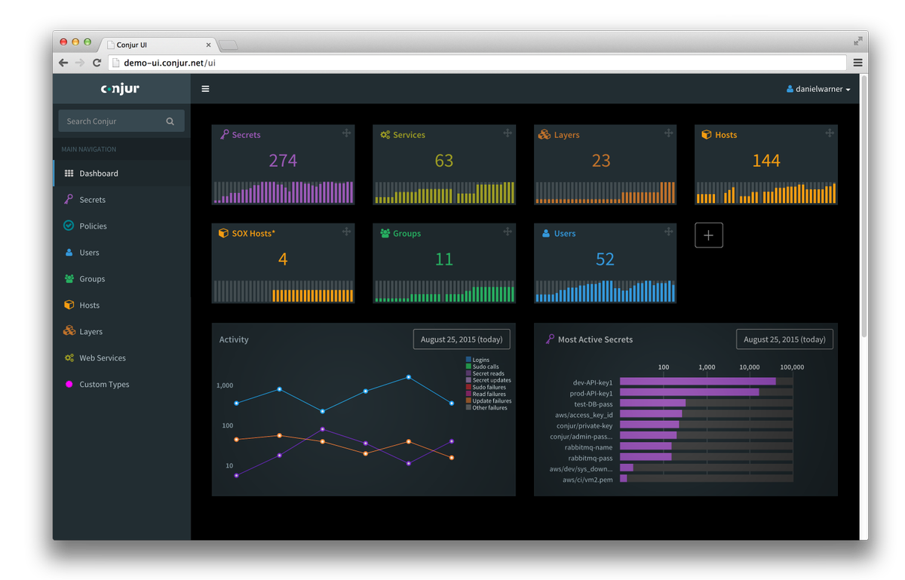Click move handle on SOX Hosts card
905x580 pixels.
click(346, 232)
